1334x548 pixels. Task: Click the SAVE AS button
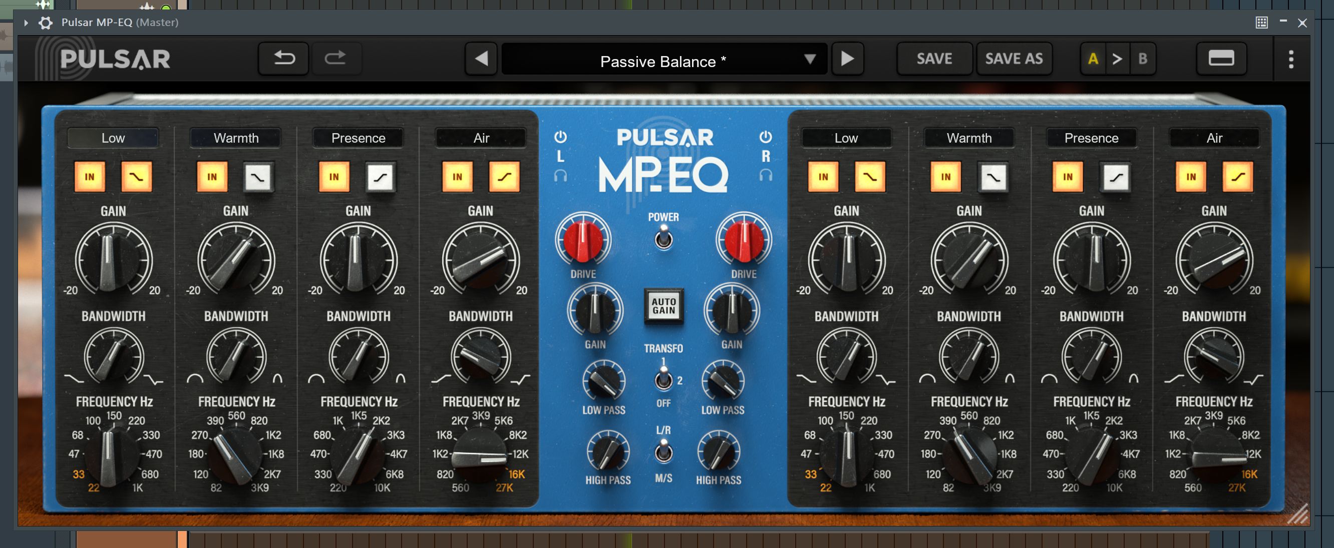(1014, 59)
